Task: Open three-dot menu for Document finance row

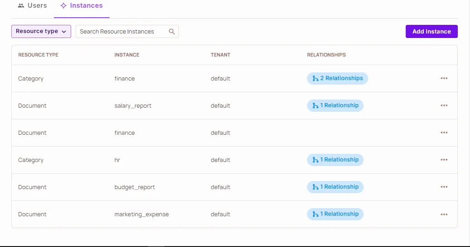Action: pyautogui.click(x=444, y=133)
